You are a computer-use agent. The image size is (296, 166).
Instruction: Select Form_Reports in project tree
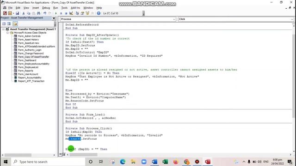click(x=25, y=71)
